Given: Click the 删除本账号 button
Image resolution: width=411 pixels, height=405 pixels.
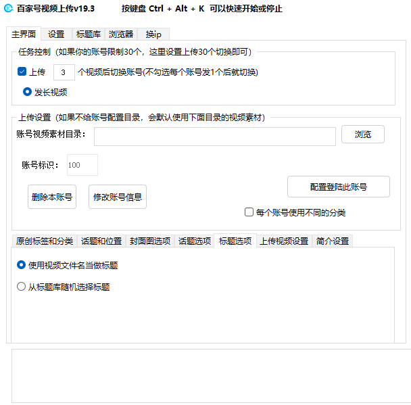Looking at the screenshot, I should (52, 197).
